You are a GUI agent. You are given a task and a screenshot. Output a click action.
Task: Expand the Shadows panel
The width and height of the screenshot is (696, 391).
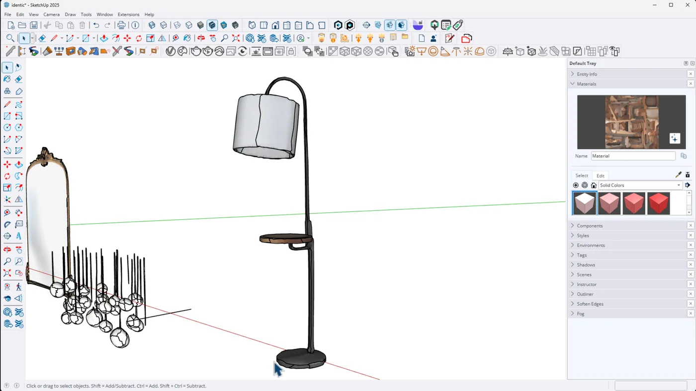click(586, 265)
